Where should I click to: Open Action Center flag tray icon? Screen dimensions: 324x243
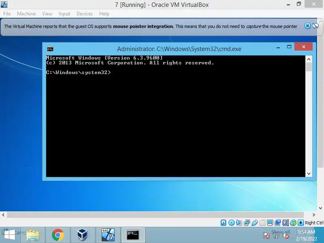(266, 235)
